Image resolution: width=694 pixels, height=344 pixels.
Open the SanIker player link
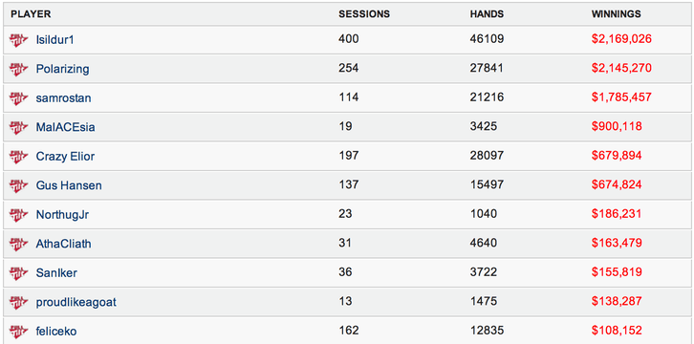[56, 273]
